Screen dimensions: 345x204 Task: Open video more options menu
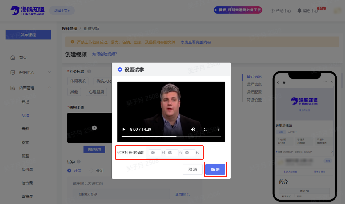(219, 130)
